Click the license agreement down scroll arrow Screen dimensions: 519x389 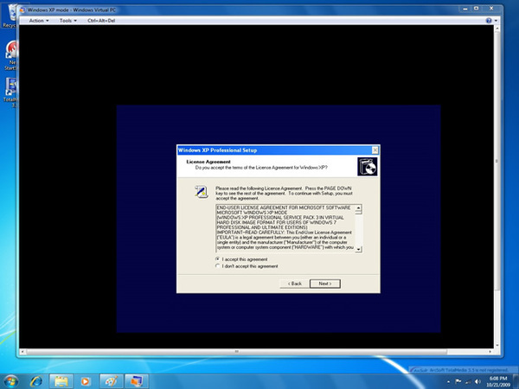[358, 249]
